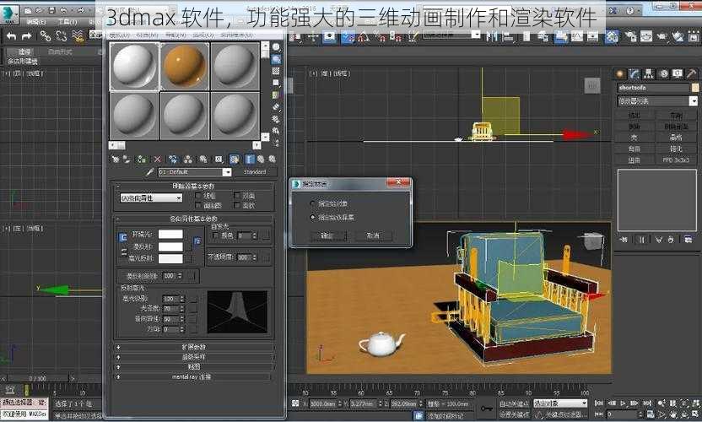Viewport: 702px width, 422px height.
Task: Toggle the Angle Snap icon
Action: tap(363, 37)
